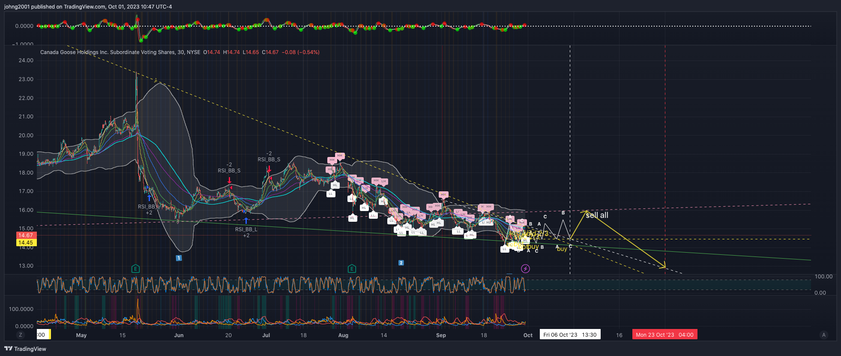Click the 16 tick label after Oct
841x356 pixels.
pos(619,335)
